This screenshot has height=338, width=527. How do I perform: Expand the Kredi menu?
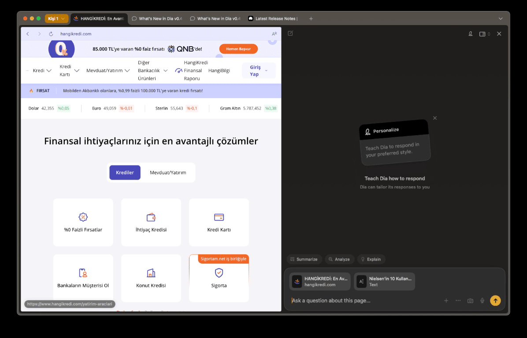(x=42, y=70)
